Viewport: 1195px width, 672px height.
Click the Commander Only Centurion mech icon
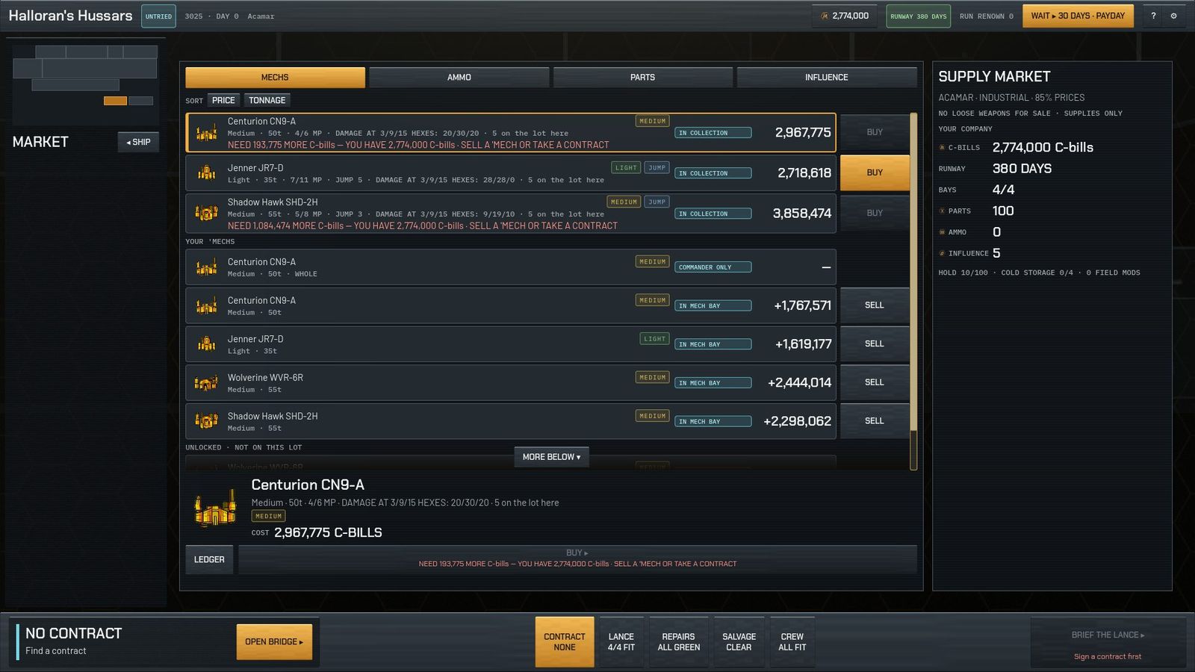tap(206, 267)
